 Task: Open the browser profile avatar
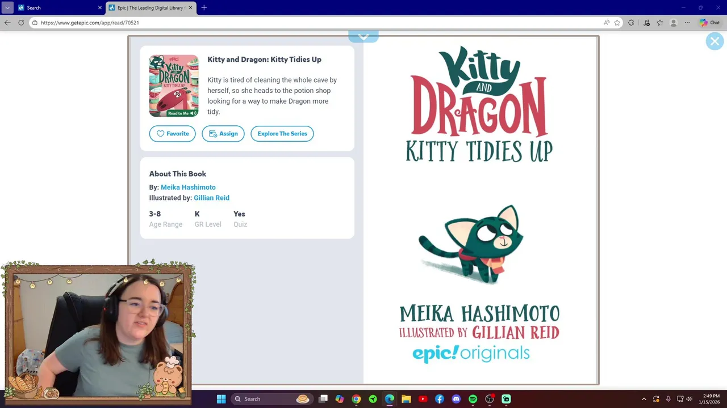(674, 23)
